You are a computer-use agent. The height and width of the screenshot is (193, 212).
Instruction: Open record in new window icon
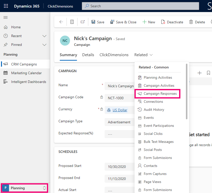(83, 22)
